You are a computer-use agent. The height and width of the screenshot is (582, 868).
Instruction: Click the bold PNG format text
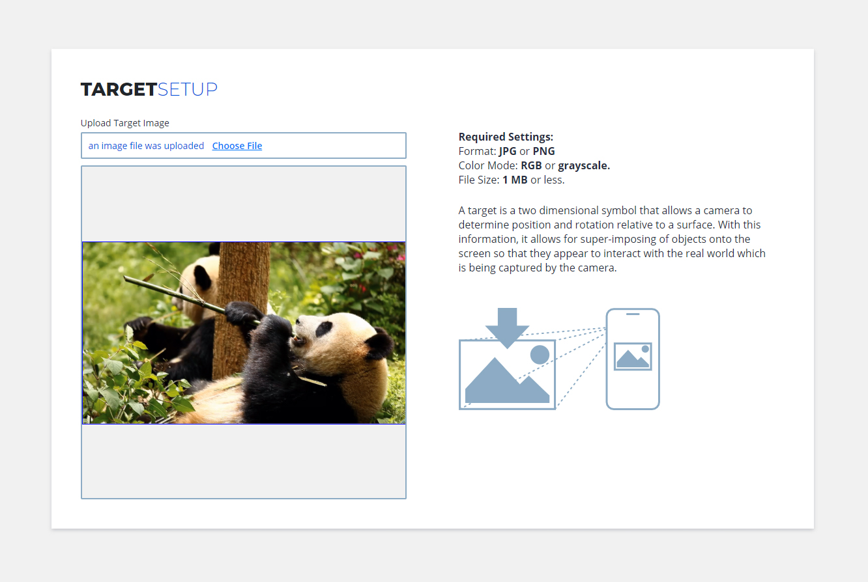tap(543, 151)
